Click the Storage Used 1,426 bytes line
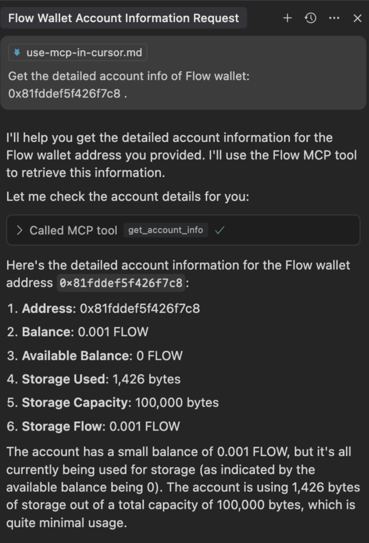This screenshot has height=543, width=369. (x=94, y=379)
